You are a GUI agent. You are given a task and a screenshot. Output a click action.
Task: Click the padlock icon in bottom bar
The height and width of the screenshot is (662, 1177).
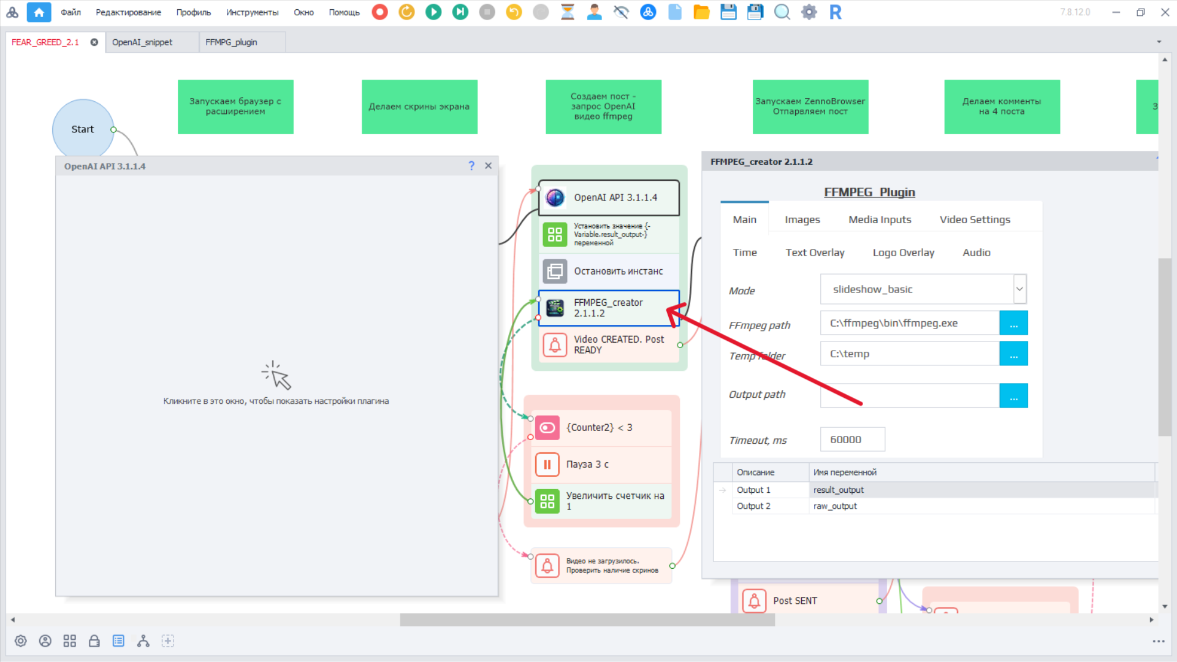coord(94,641)
